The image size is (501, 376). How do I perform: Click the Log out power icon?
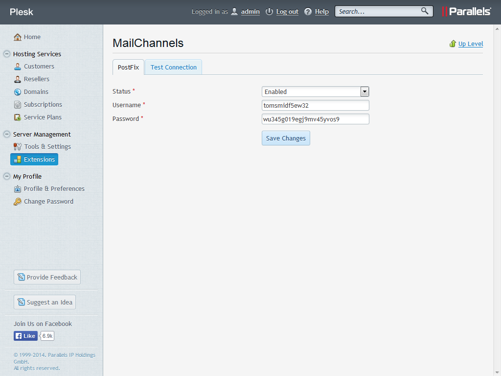[x=270, y=12]
